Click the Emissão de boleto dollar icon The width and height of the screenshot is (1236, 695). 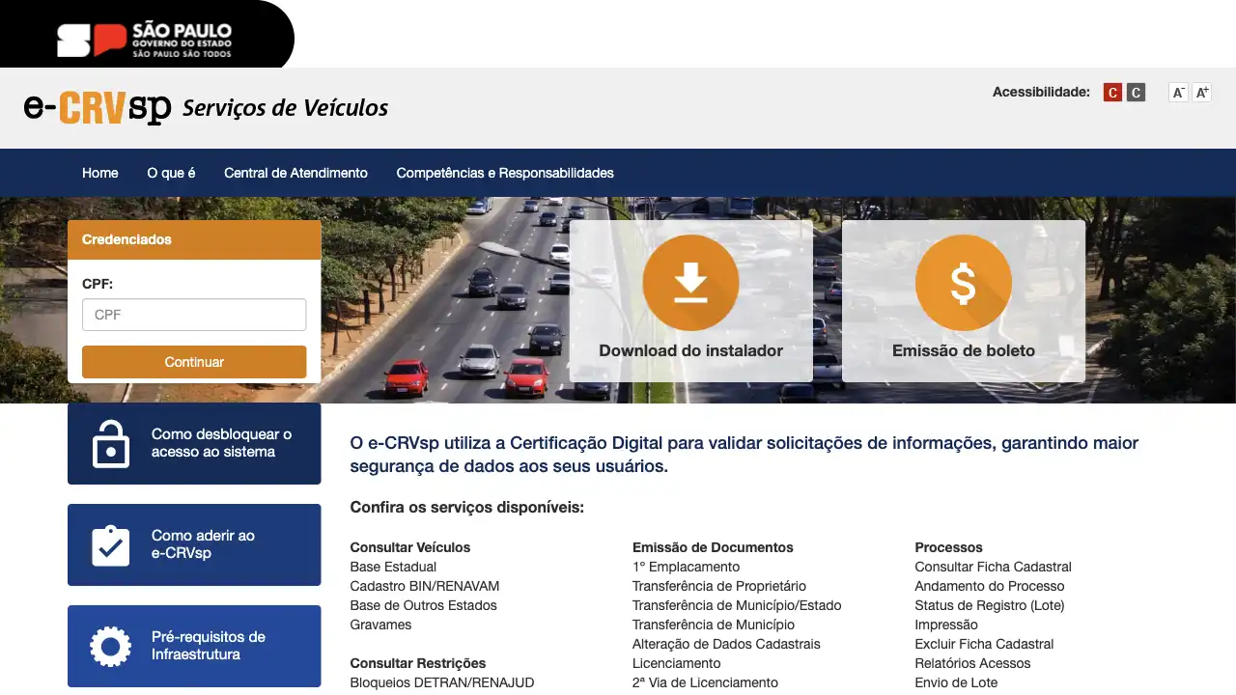click(964, 283)
